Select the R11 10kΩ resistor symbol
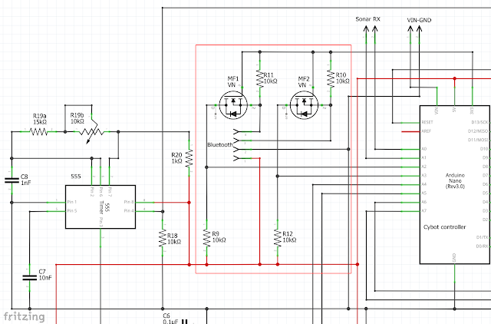491x324 pixels. 260,78
